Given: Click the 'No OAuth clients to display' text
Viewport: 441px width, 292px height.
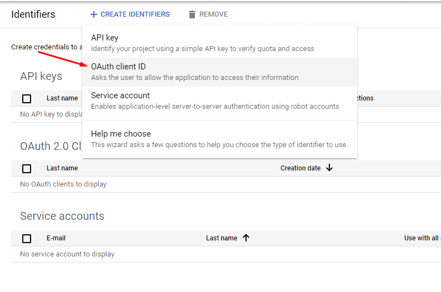Looking at the screenshot, I should 63,184.
